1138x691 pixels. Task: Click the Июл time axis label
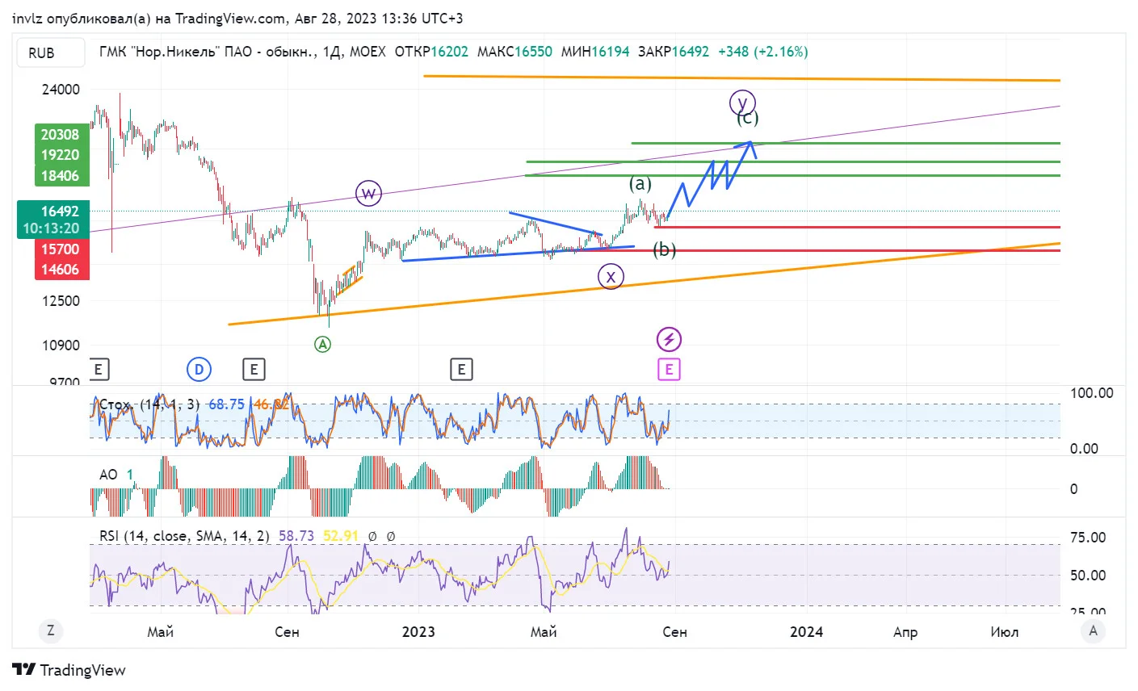(x=1005, y=632)
